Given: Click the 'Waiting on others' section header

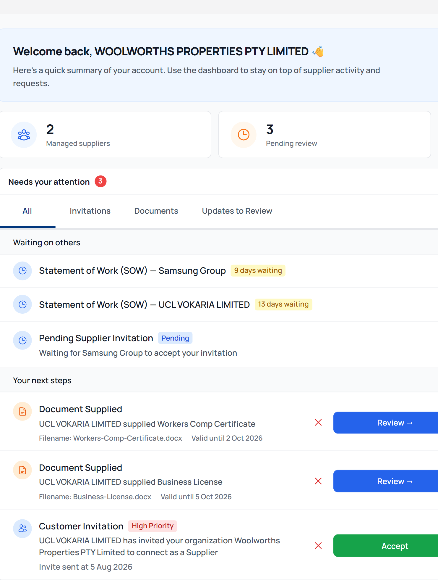Looking at the screenshot, I should coord(47,243).
